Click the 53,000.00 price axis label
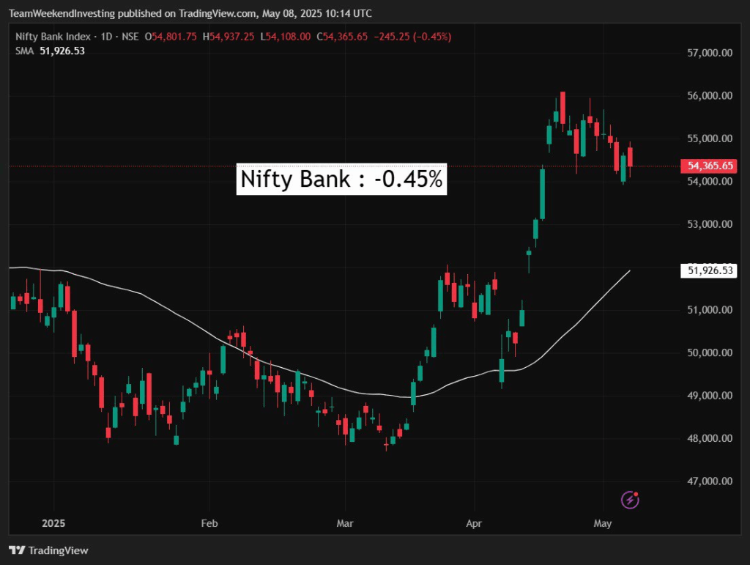This screenshot has width=750, height=565. (x=710, y=224)
